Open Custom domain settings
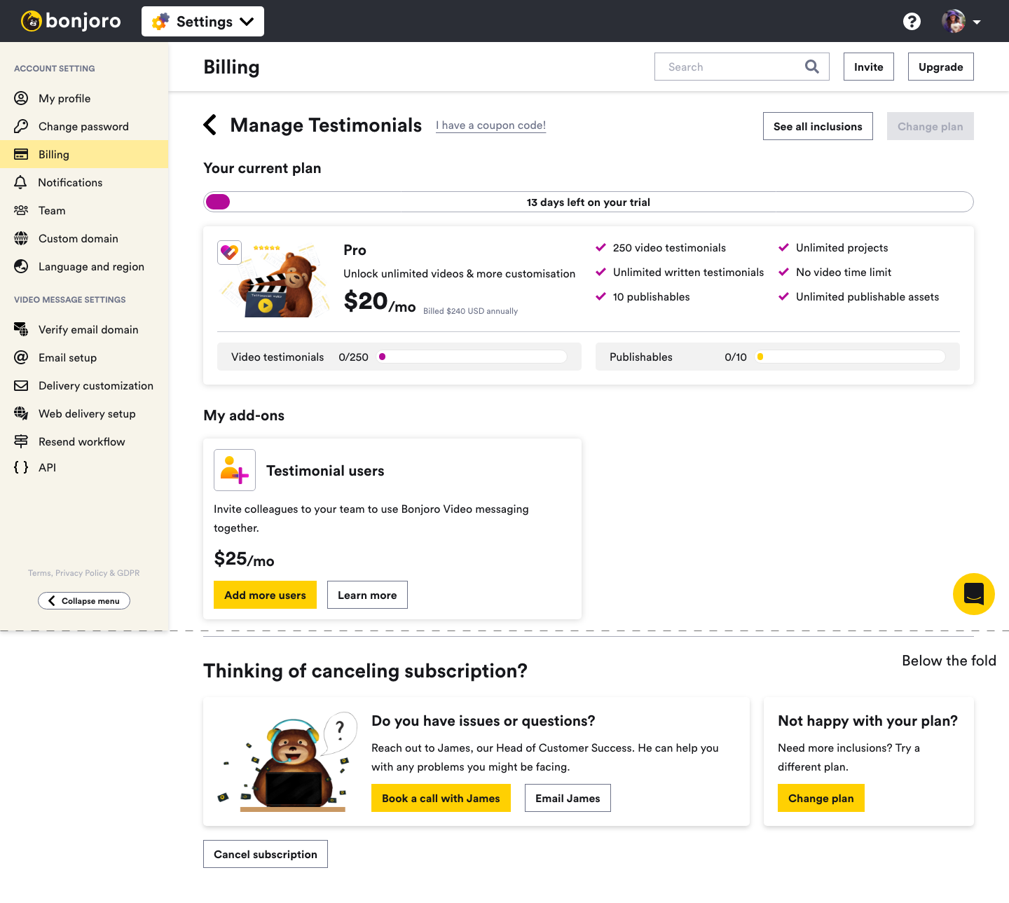The height and width of the screenshot is (903, 1009). tap(84, 238)
